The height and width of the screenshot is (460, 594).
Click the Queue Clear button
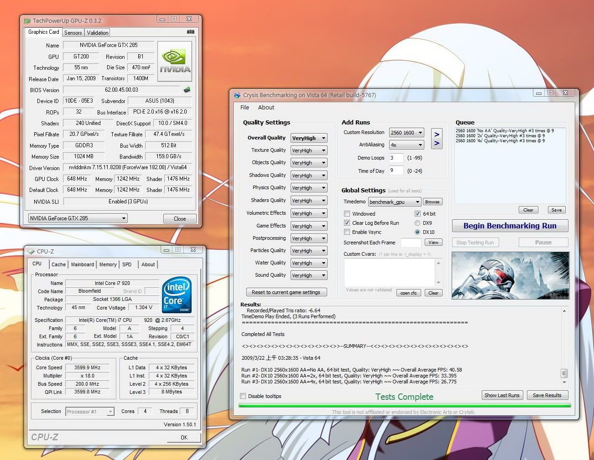click(x=528, y=210)
